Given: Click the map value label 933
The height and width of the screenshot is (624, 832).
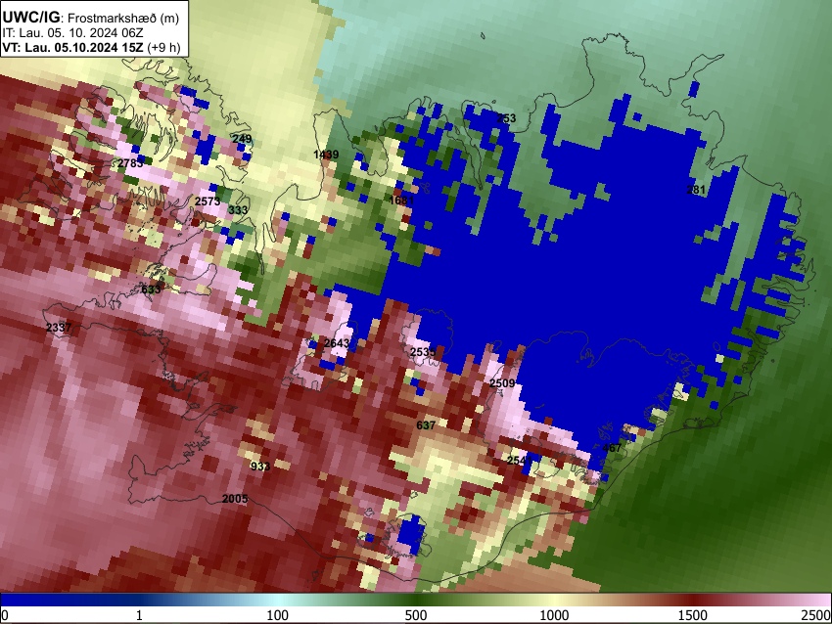Looking at the screenshot, I should click(260, 467).
